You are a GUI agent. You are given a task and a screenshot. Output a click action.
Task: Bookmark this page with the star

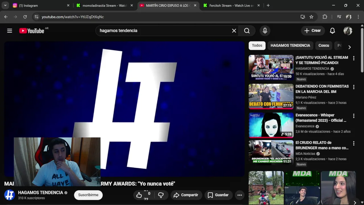311,17
